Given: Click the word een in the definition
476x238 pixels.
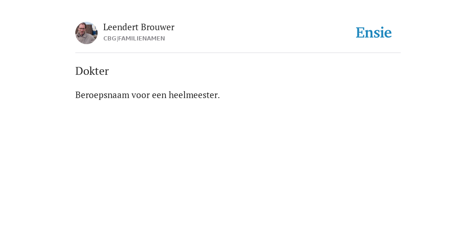Looking at the screenshot, I should [159, 95].
